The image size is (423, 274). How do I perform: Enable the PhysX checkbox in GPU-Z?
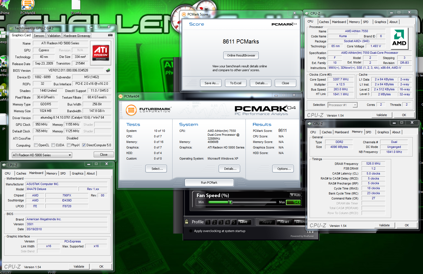[69, 145]
